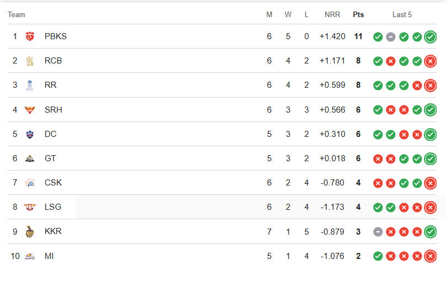Click the CSK team logo
This screenshot has width=446, height=281.
[30, 183]
